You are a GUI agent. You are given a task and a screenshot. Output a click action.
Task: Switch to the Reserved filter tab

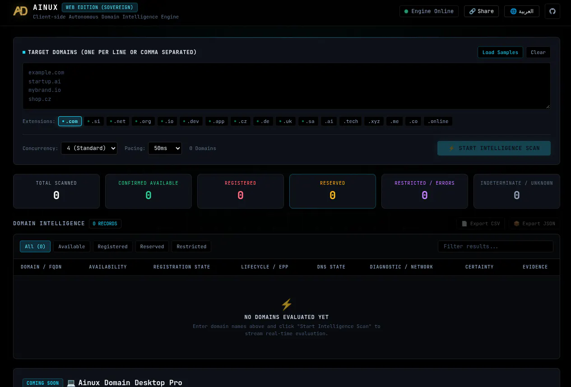coord(152,246)
